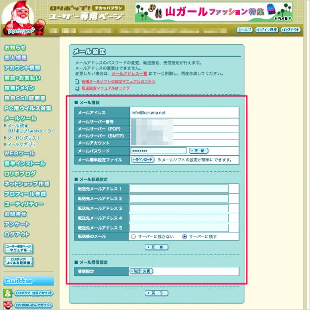Click the ログアウト button in header
The image size is (310, 310).
pos(291,30)
